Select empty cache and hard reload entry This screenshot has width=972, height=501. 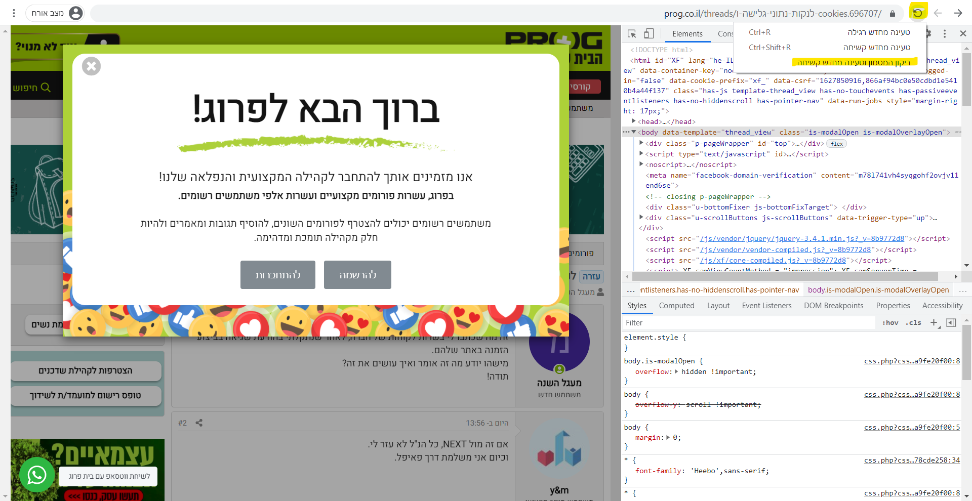829,63
